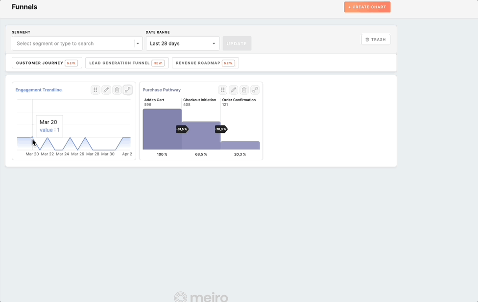Open the Last 28 days date range dropdown
The image size is (478, 302).
click(x=182, y=43)
